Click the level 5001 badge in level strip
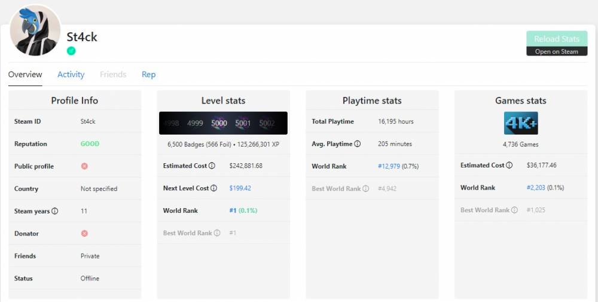The image size is (598, 302). pos(243,123)
